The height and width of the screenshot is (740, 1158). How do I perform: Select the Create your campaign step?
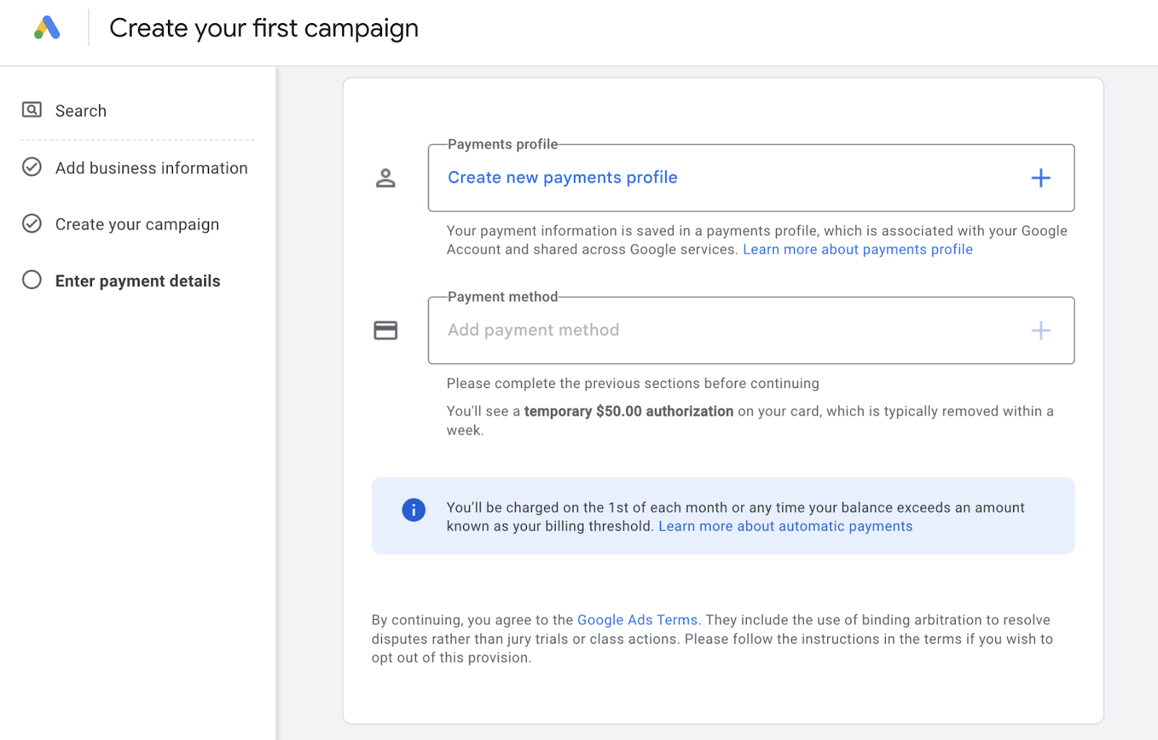[136, 224]
